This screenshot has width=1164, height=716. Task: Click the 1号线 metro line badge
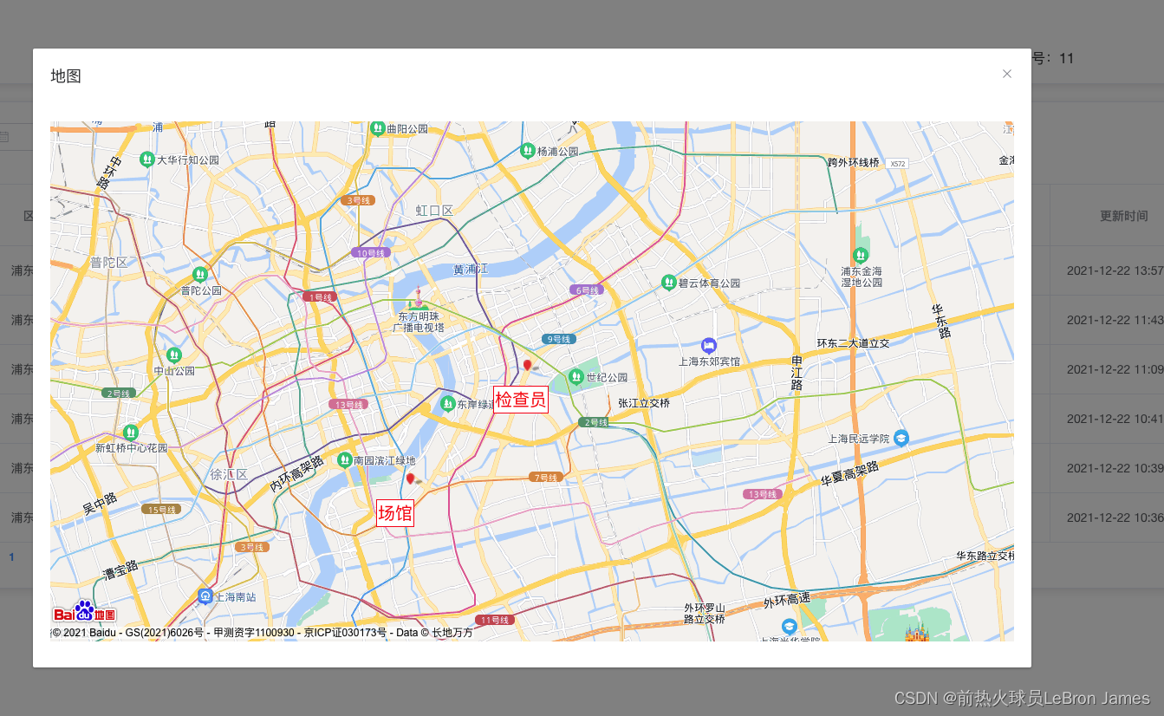pos(322,296)
